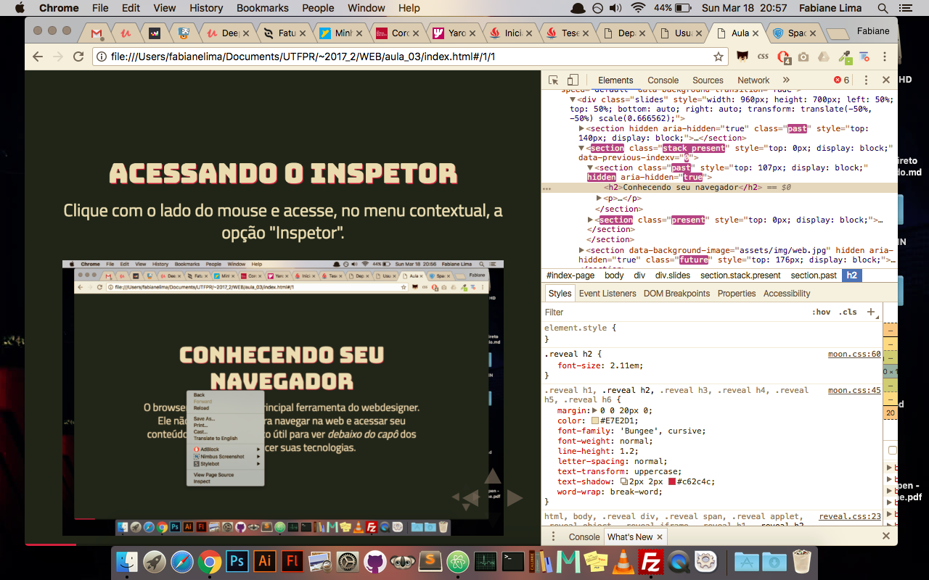This screenshot has width=929, height=580.
Task: Select div.slides in the breadcrumb bar
Action: [672, 275]
